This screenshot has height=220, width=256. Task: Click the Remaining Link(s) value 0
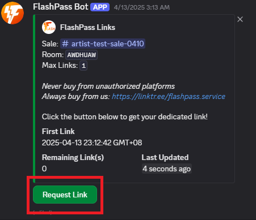tap(44, 169)
